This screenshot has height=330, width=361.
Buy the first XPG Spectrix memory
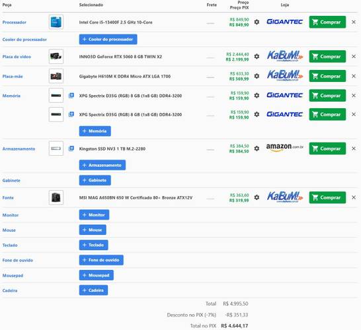pos(327,95)
